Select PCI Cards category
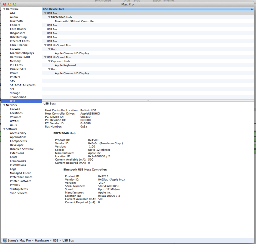This screenshot has width=256, height=244. tap(16, 65)
